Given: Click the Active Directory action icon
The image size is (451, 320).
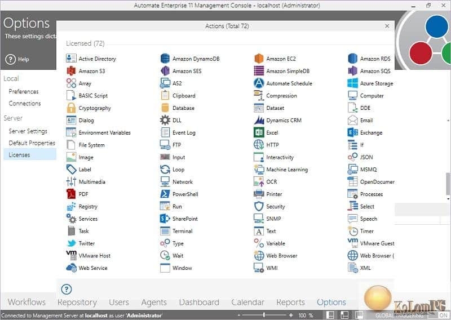Looking at the screenshot, I should click(71, 59).
